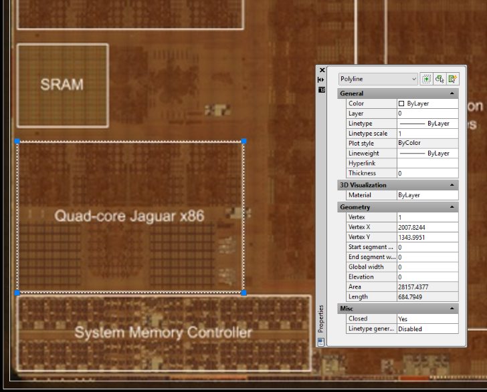Click the SRAM label on the die
Viewport: 487px width, 392px height.
pos(62,84)
